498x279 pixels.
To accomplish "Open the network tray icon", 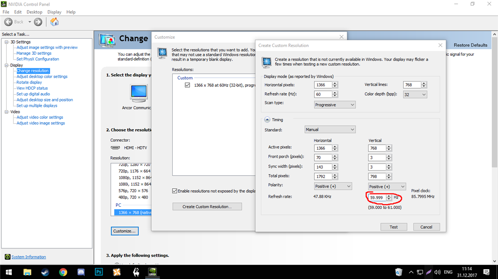I will coord(420,272).
